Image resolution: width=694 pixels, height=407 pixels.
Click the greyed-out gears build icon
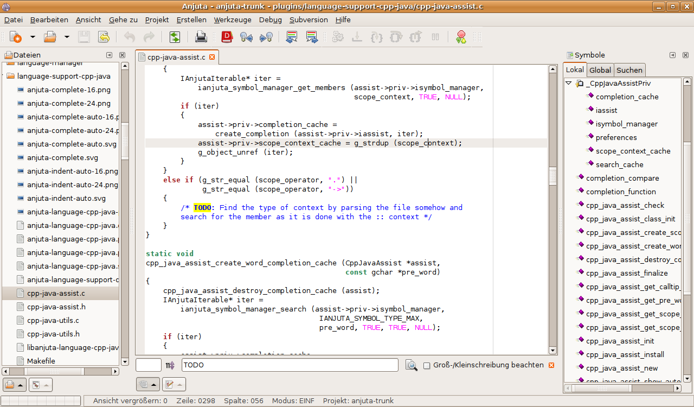click(338, 37)
